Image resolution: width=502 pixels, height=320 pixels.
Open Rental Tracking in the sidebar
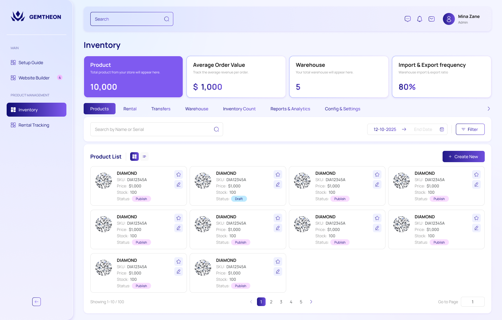[34, 125]
